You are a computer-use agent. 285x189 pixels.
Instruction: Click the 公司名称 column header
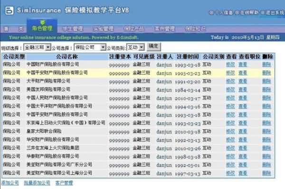click(66, 57)
